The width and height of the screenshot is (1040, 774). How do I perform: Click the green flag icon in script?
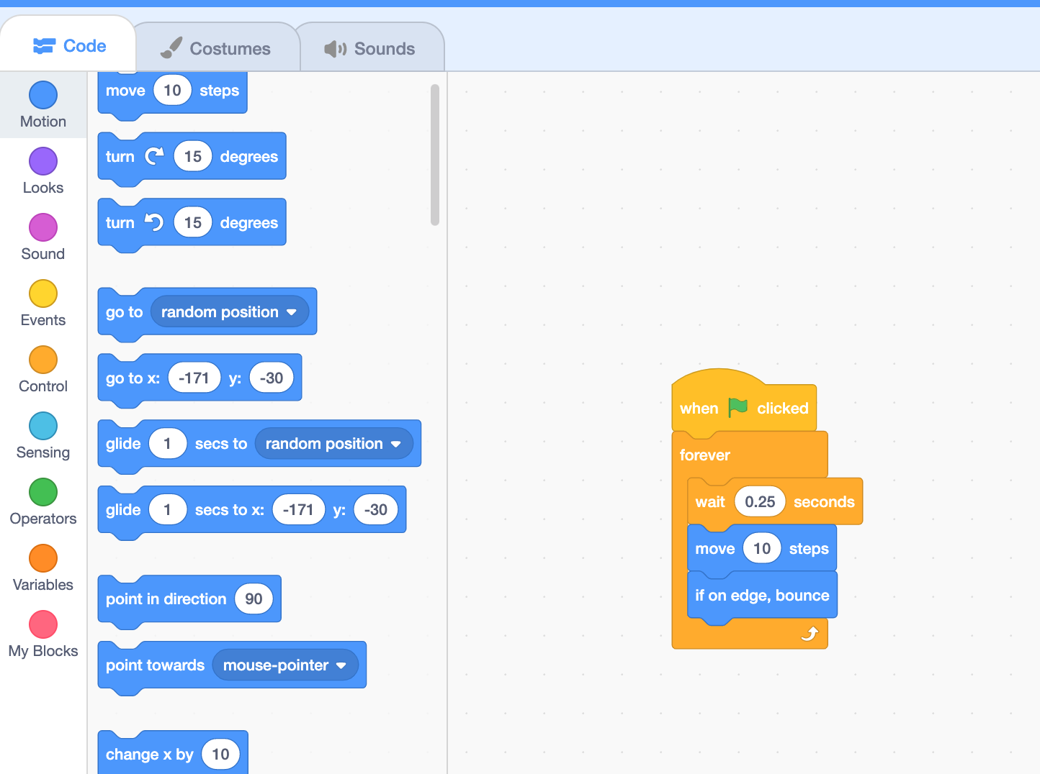point(738,408)
